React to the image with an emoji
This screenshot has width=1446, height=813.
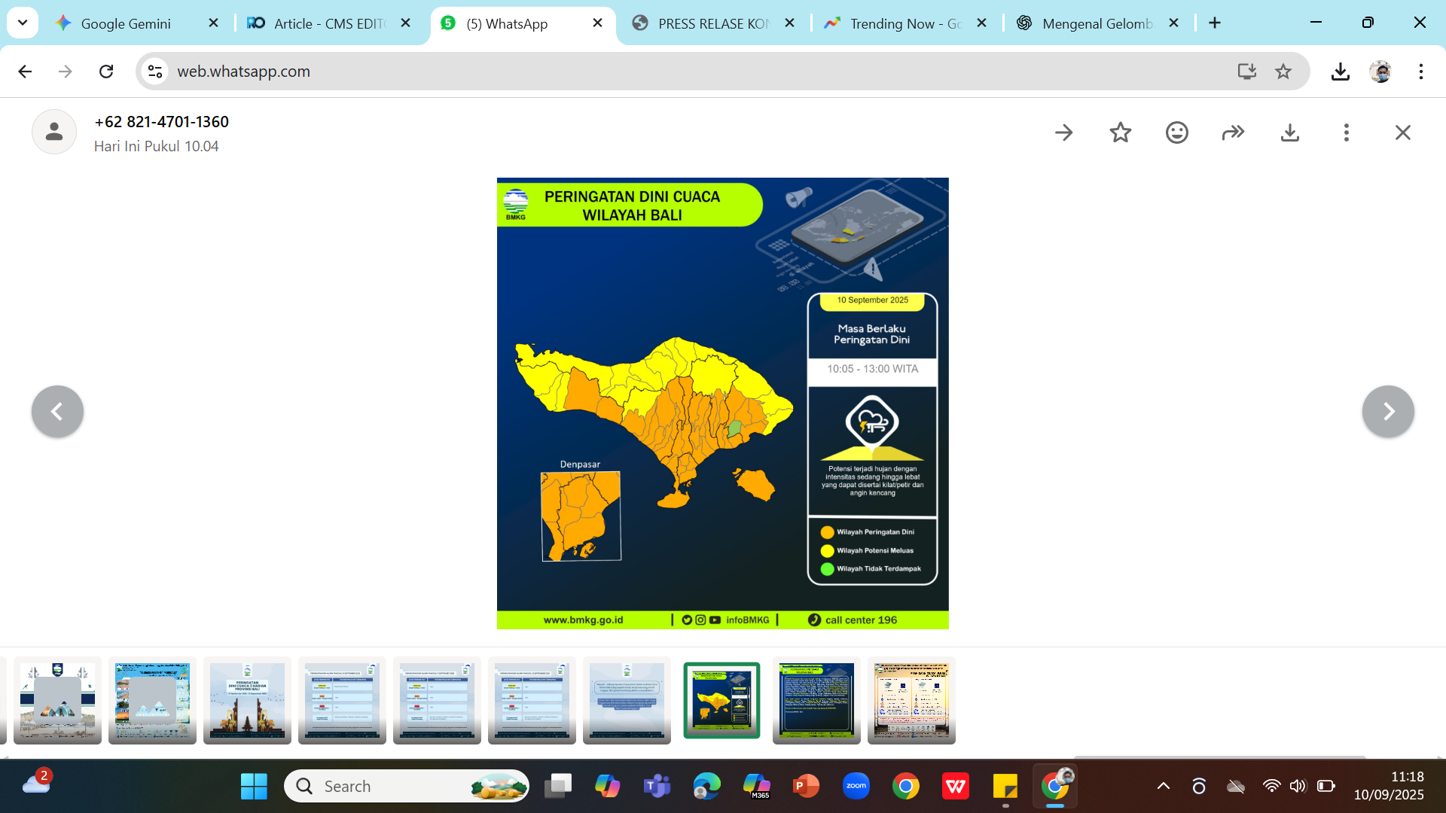1177,133
